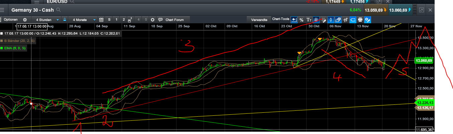Image resolution: width=453 pixels, height=134 pixels.
Task: Click the Chart-Tools label
Action: (x=281, y=19)
